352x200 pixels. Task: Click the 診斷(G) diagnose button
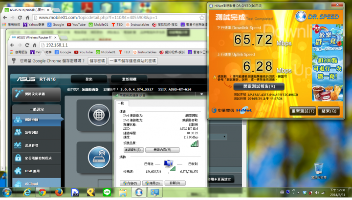[x=175, y=183]
